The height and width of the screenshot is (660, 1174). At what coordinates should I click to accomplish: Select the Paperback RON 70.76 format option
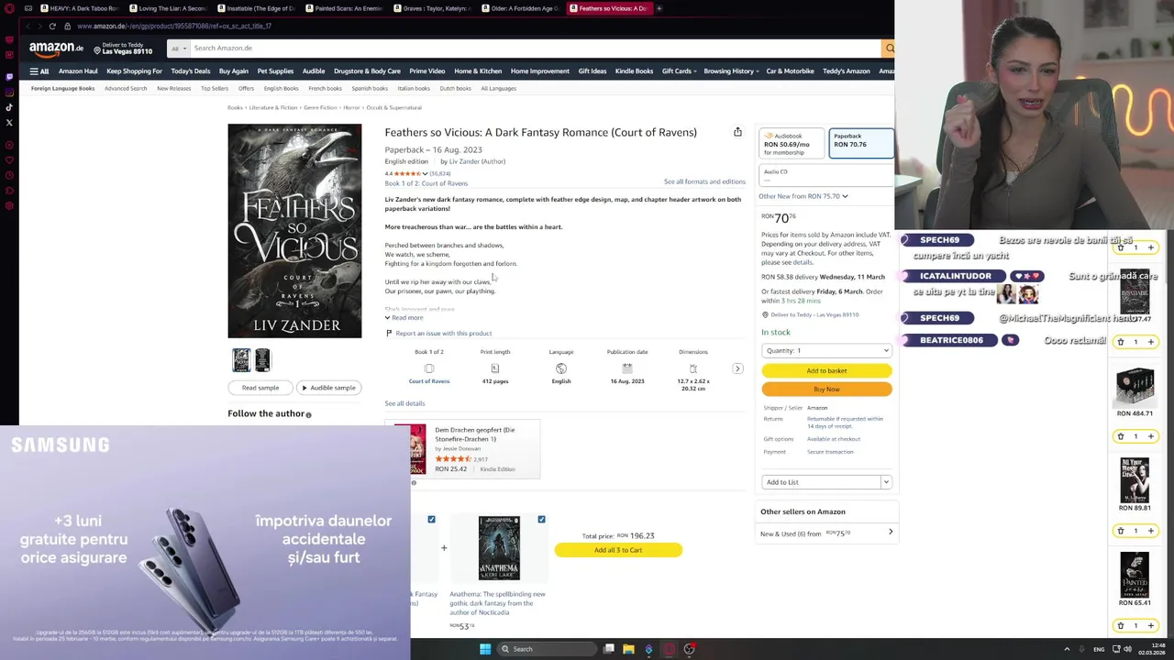860,143
